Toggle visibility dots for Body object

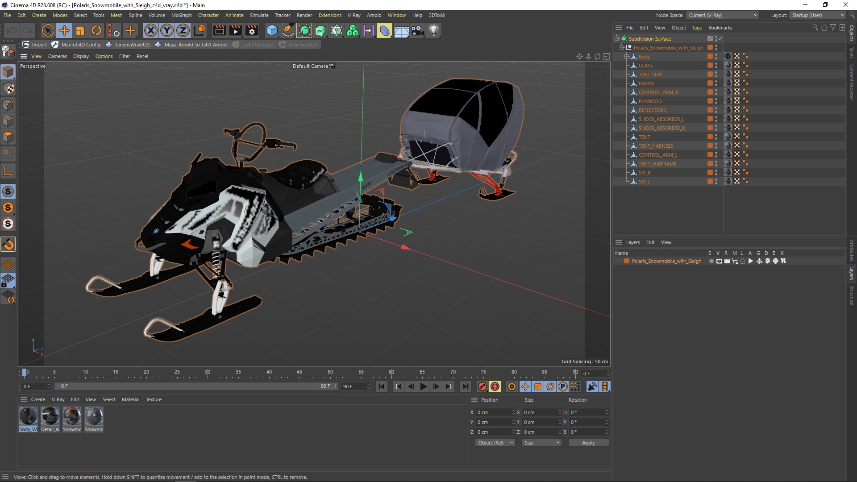point(716,57)
